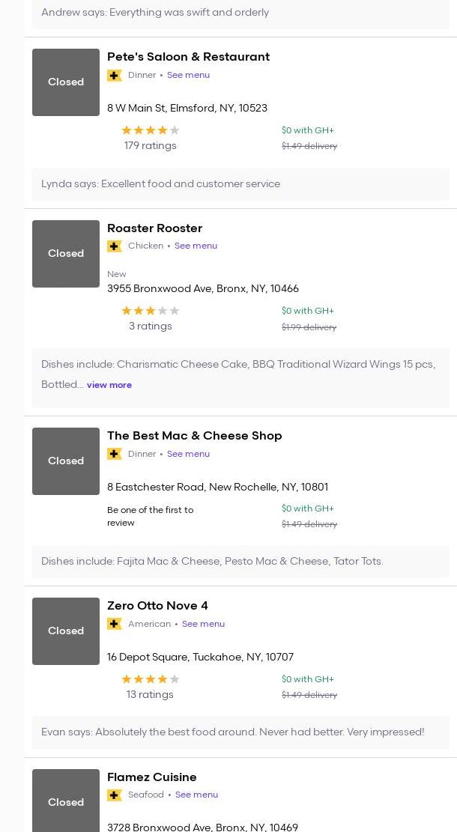457x832 pixels.
Task: Open See menu for Pete's Saloon & Restaurant
Action: point(188,75)
